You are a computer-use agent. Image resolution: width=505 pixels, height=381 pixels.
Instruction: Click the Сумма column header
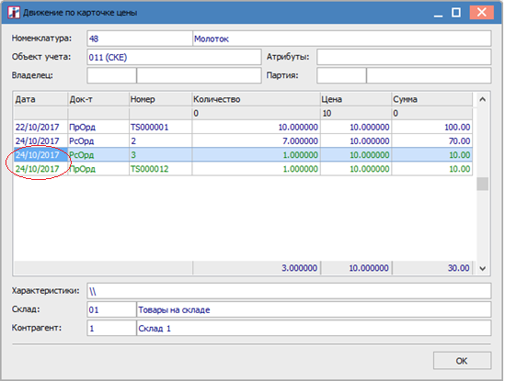[432, 99]
